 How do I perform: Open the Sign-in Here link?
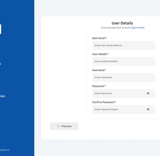(138, 28)
